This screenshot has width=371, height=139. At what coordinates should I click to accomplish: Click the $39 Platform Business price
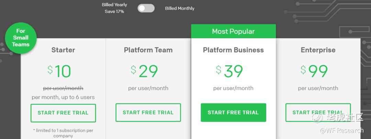pos(229,71)
